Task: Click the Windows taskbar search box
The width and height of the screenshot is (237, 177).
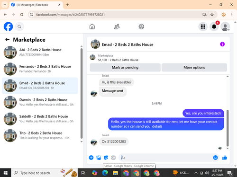Action: [45, 173]
